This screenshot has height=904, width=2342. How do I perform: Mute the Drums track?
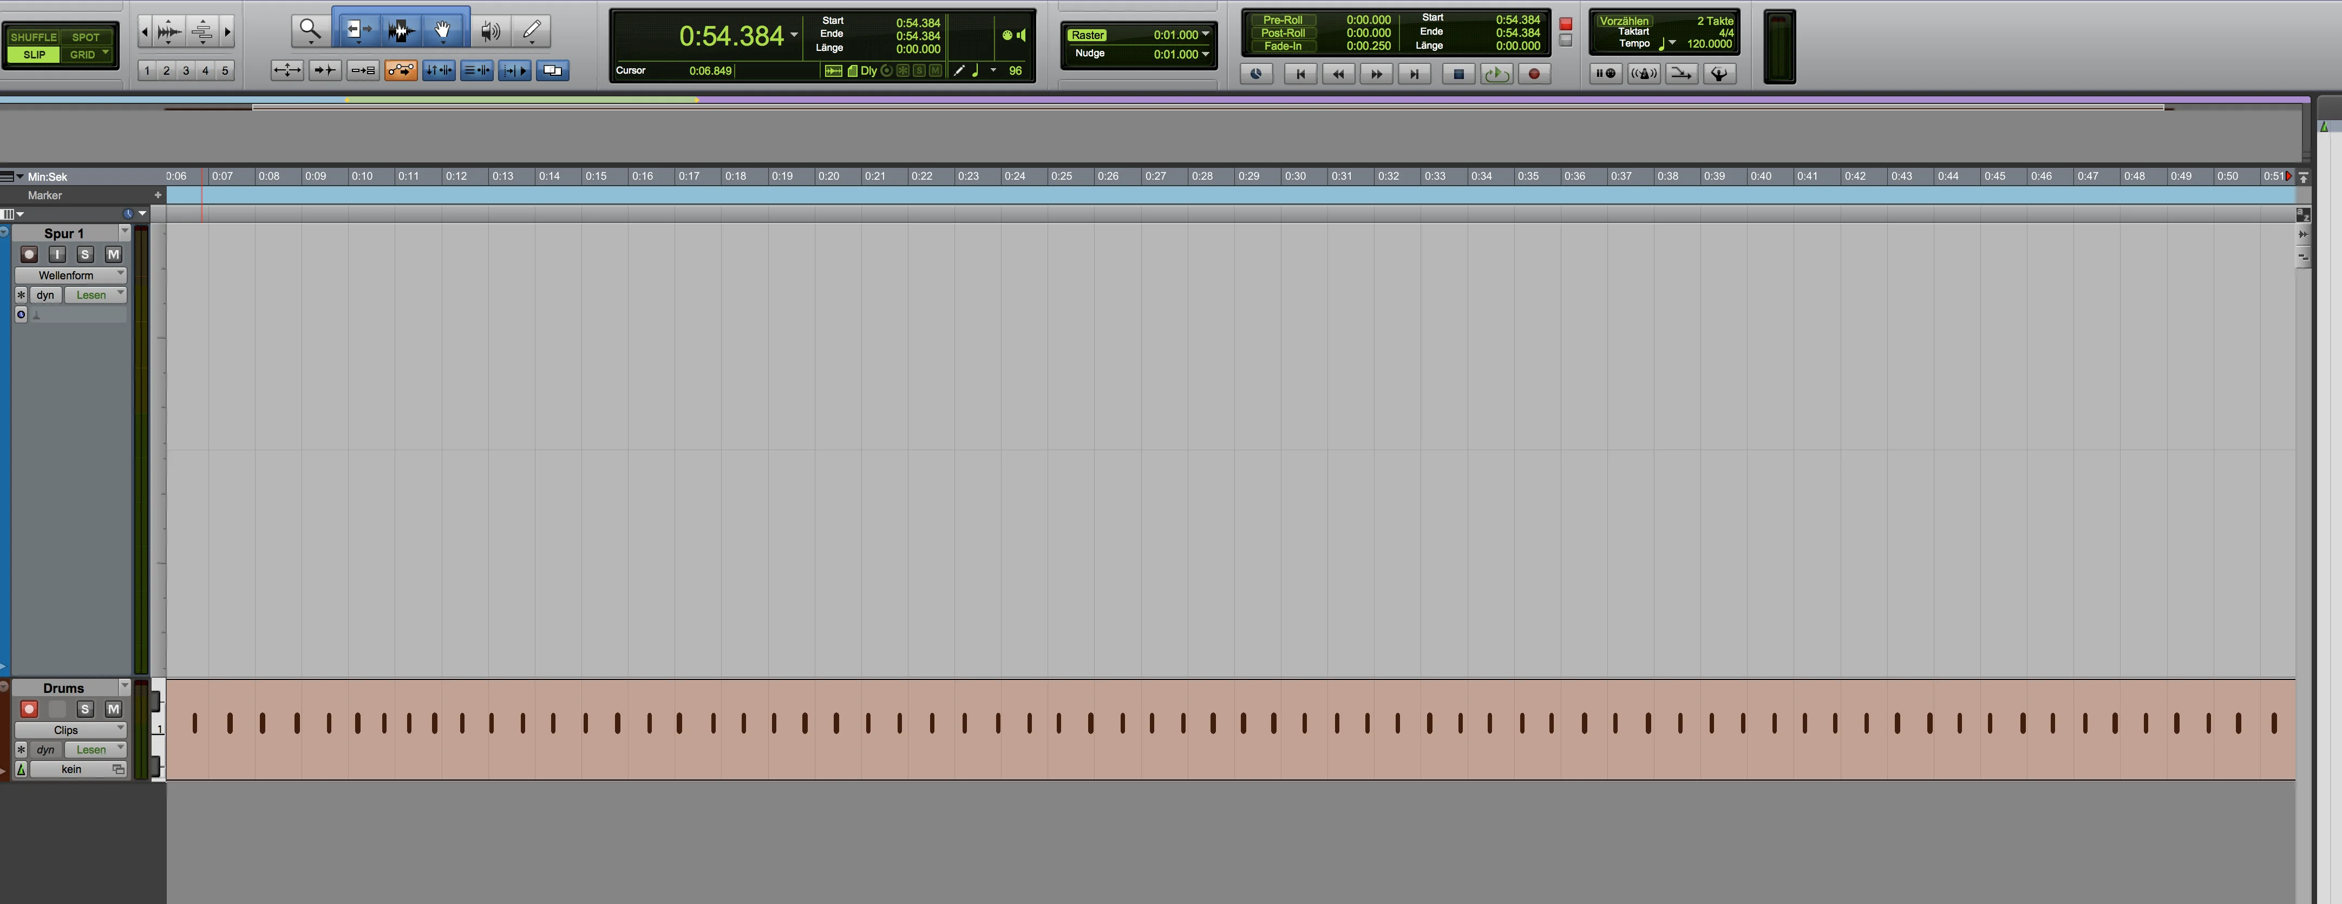click(114, 709)
